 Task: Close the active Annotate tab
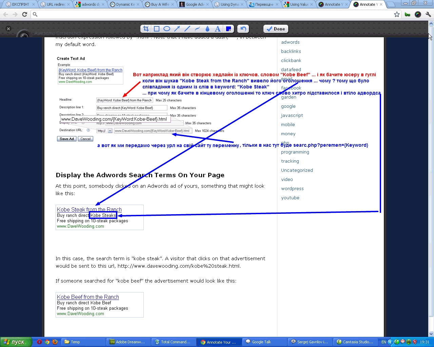pyautogui.click(x=381, y=4)
